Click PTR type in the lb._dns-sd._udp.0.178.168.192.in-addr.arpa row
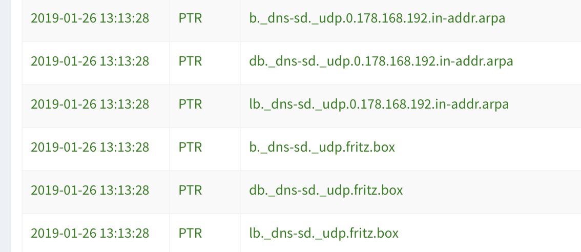 191,104
